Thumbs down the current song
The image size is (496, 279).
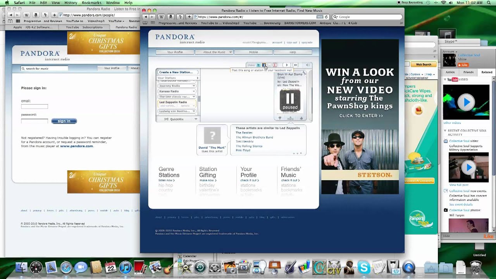click(x=280, y=118)
